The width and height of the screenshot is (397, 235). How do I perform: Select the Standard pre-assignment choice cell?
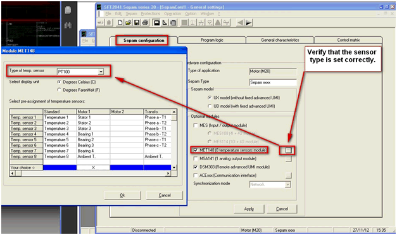pos(60,167)
